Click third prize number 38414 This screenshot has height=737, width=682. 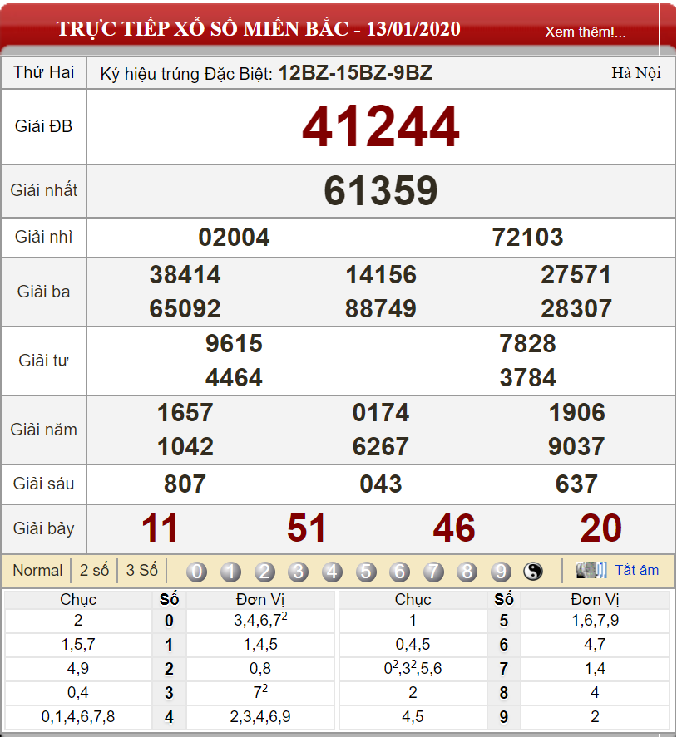(185, 274)
